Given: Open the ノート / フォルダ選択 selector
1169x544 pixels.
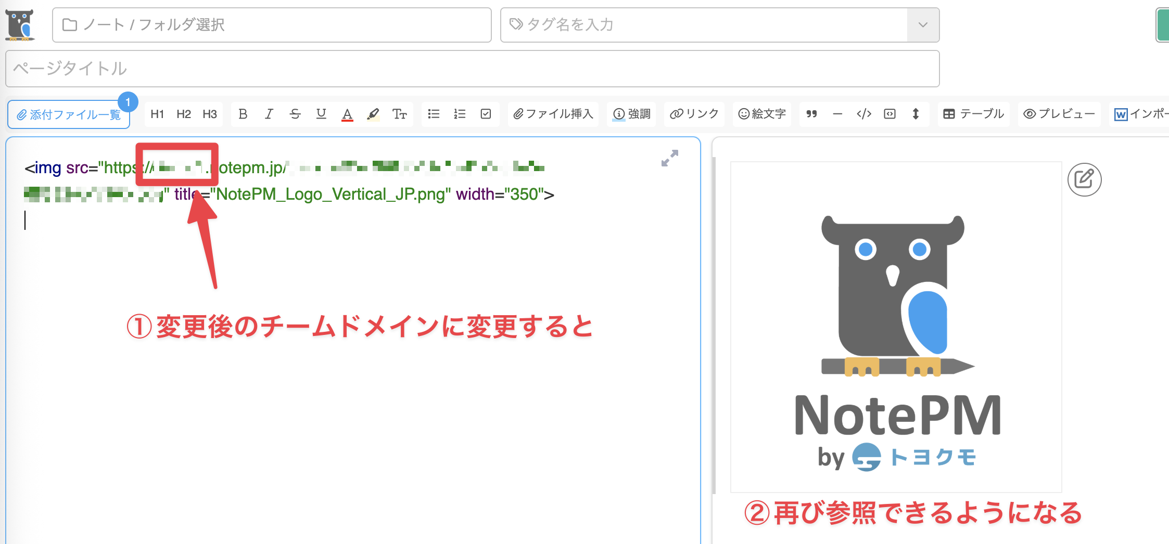Looking at the screenshot, I should [x=272, y=25].
